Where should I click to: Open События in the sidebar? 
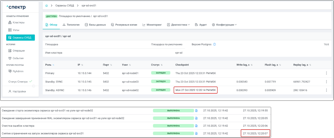click(x=18, y=58)
